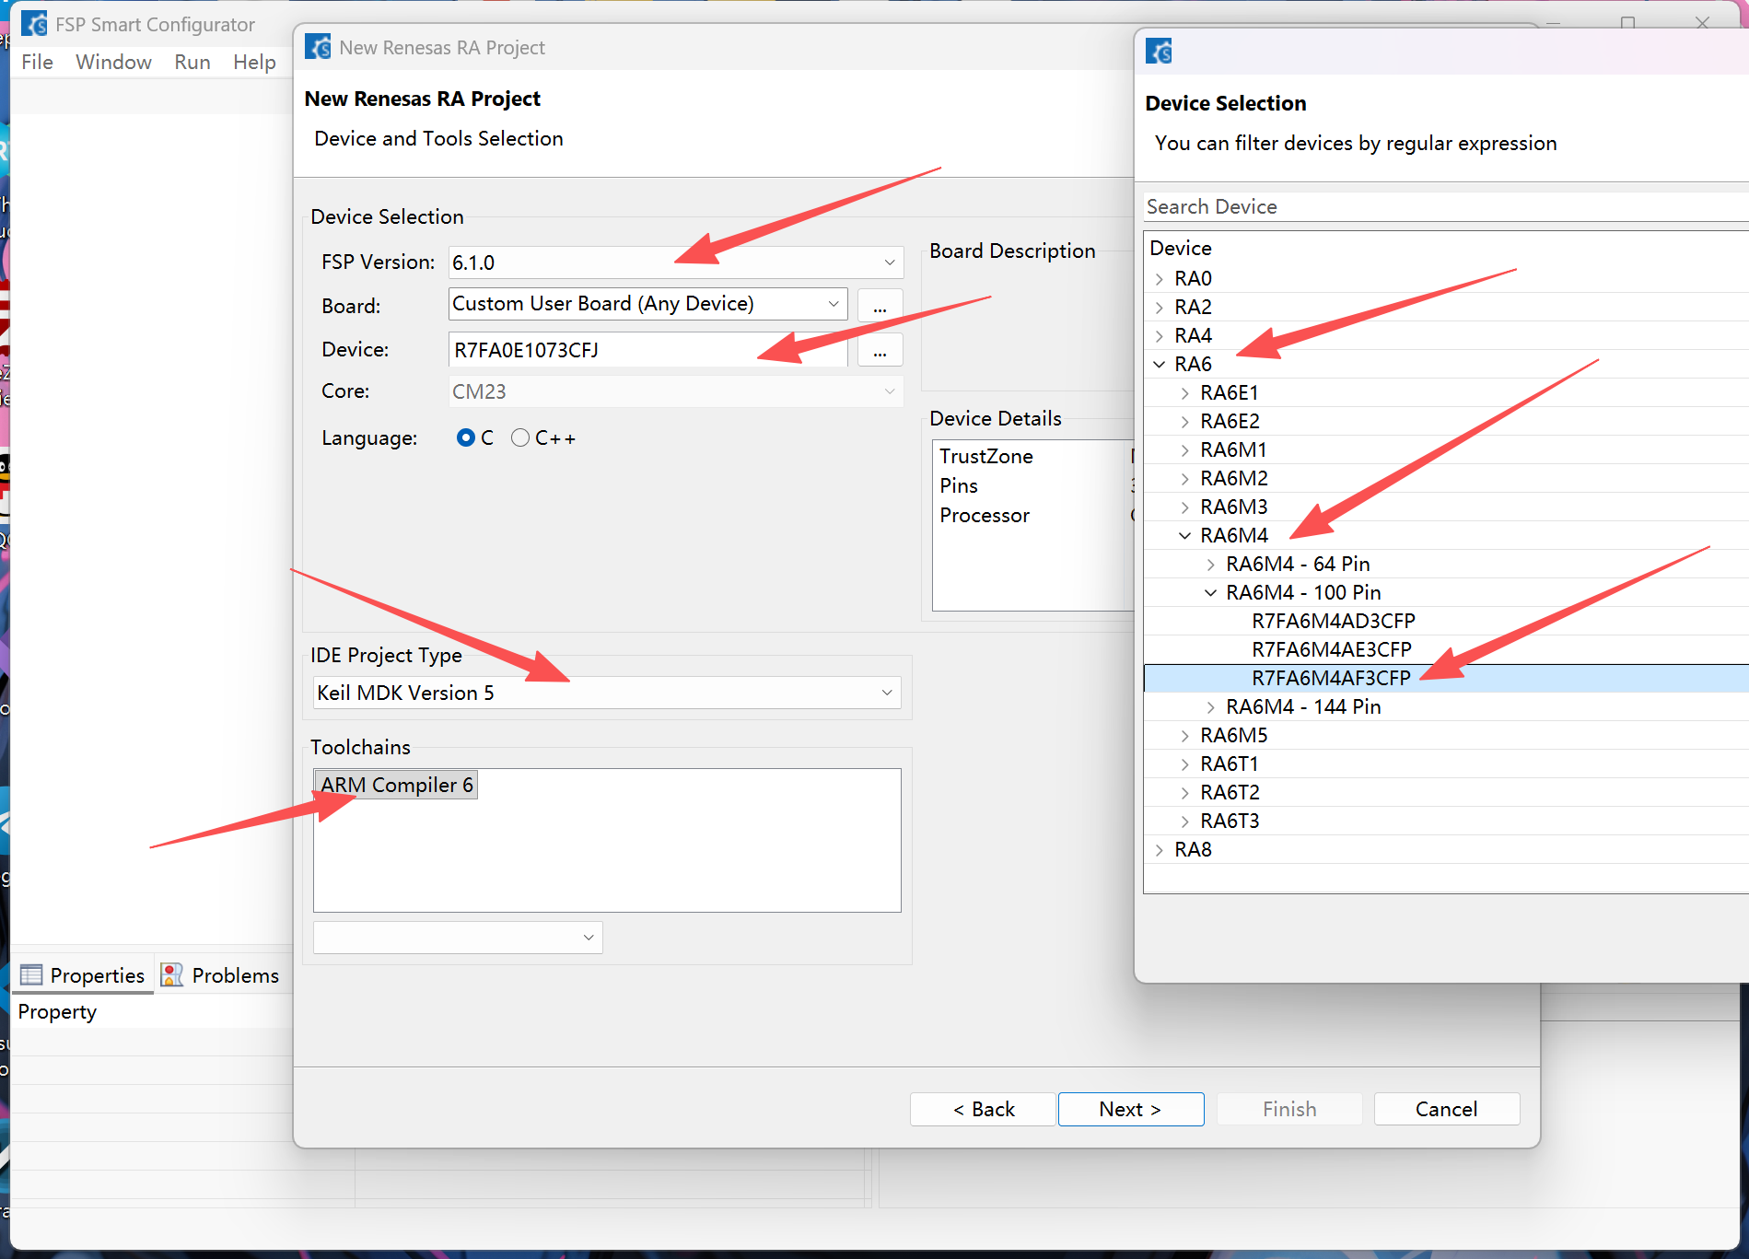Expand the RA2 device family
This screenshot has height=1259, width=1749.
tap(1160, 308)
